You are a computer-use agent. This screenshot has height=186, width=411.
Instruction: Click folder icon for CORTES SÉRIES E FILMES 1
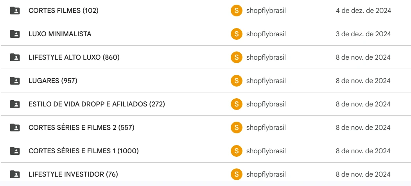point(15,151)
